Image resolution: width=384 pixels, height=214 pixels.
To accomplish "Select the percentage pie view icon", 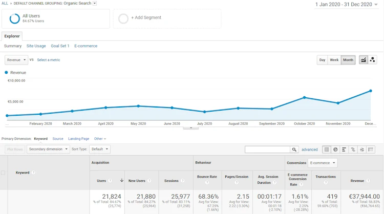I will click(x=335, y=149).
